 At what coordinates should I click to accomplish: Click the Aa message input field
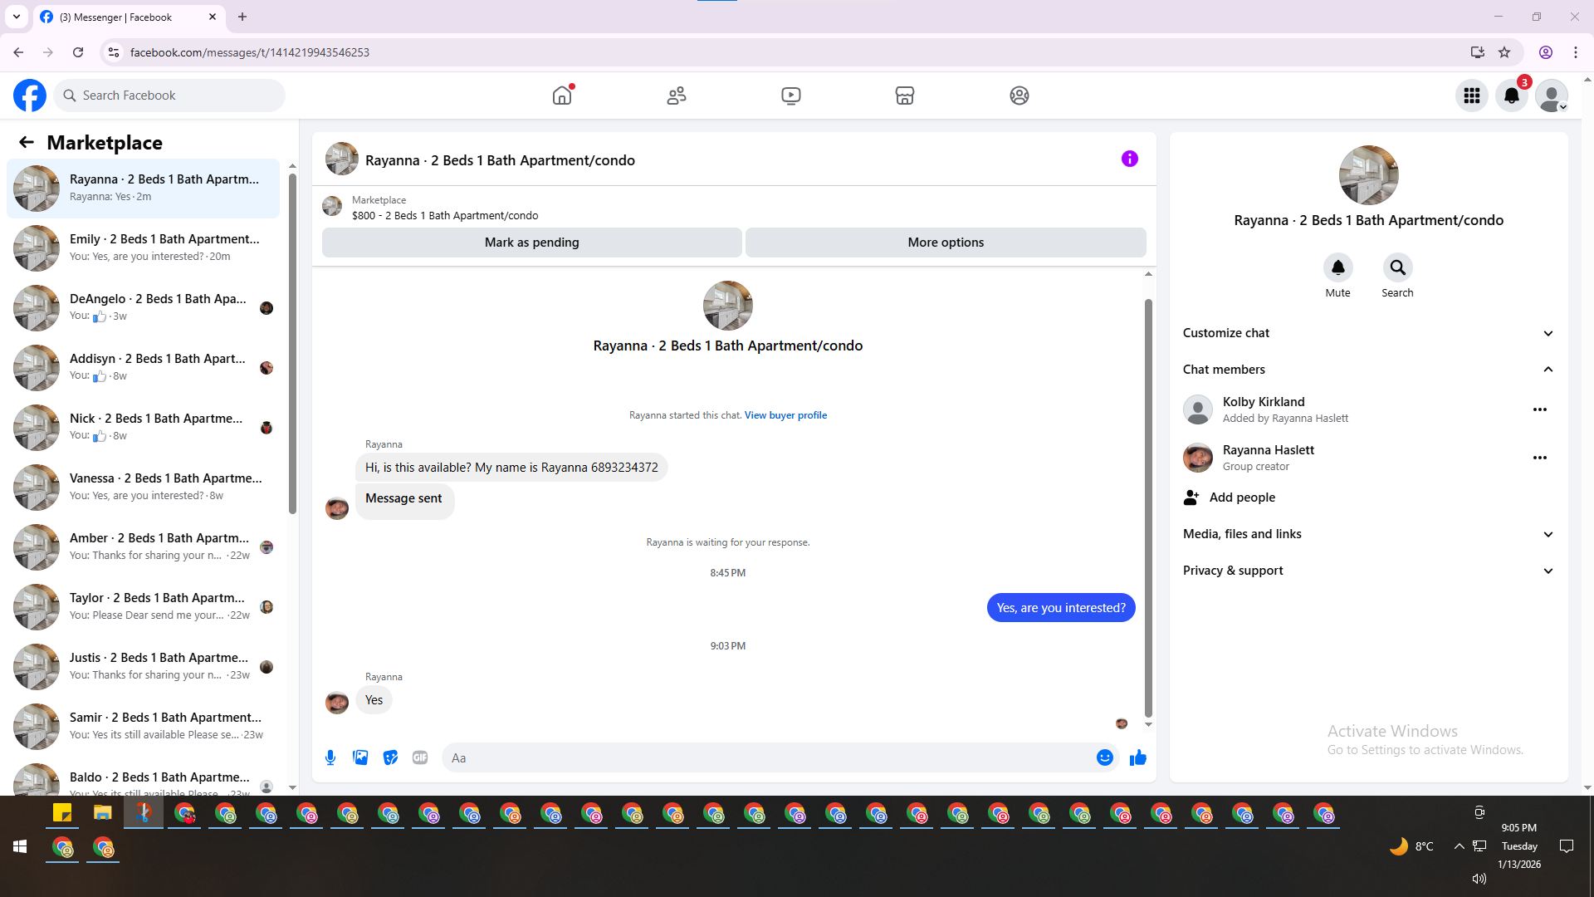(764, 757)
